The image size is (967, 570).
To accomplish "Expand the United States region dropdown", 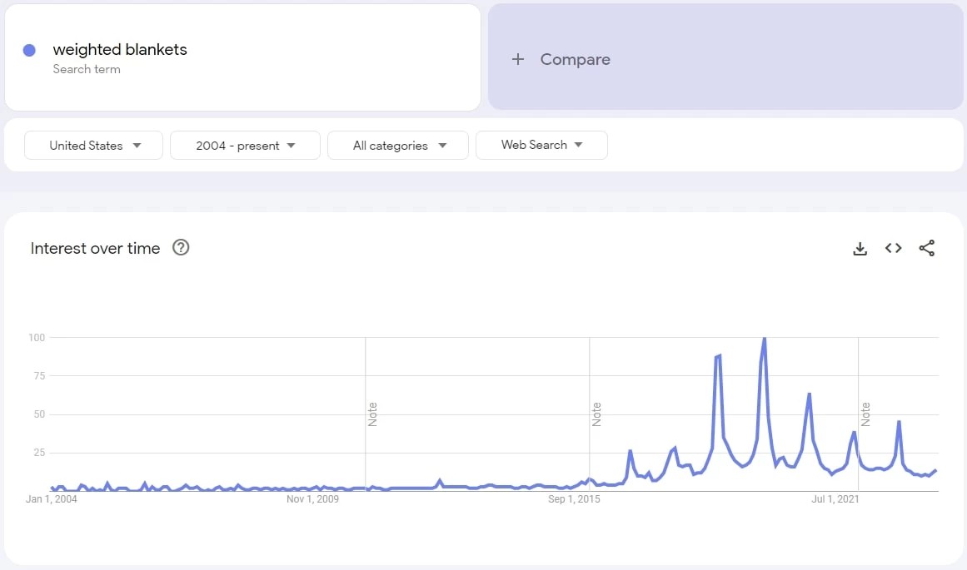I will [94, 146].
